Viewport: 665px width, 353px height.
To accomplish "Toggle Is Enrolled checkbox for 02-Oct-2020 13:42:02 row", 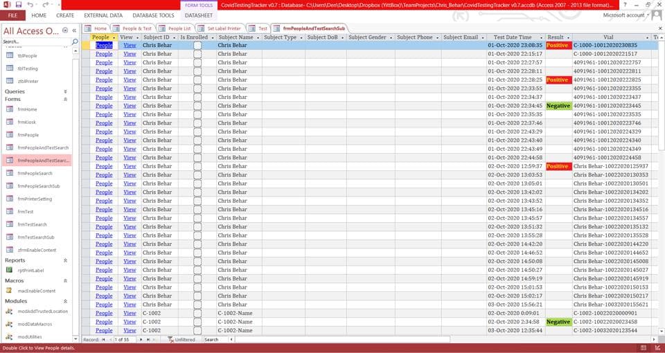I will click(197, 192).
